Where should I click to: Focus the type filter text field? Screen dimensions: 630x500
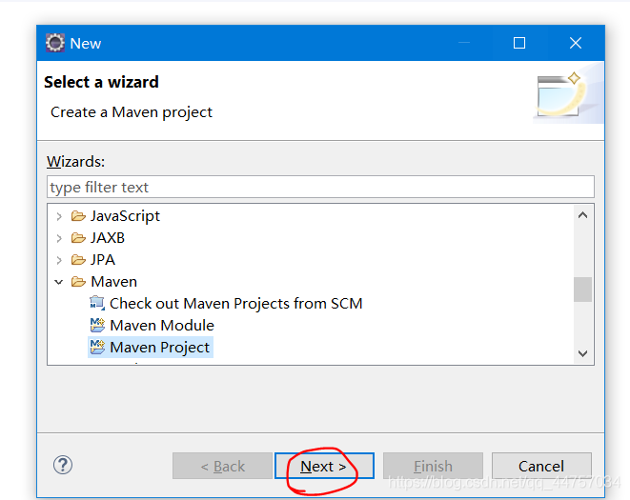click(x=320, y=187)
